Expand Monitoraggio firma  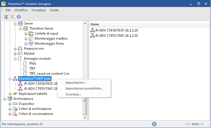26,44
